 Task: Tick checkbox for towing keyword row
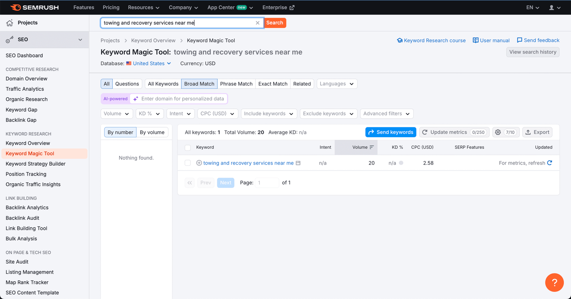click(188, 163)
